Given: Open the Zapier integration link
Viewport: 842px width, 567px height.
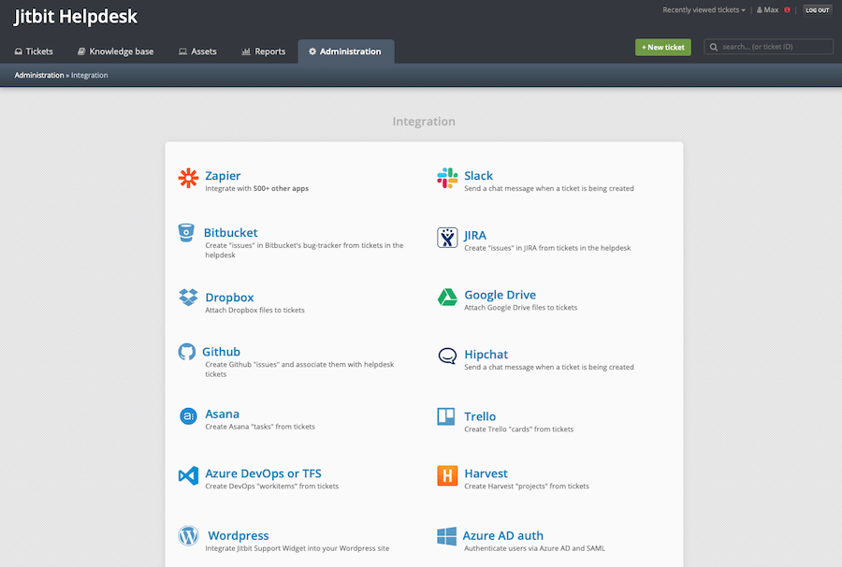Looking at the screenshot, I should click(x=223, y=176).
